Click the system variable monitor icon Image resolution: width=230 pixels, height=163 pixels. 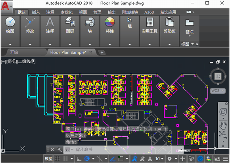[x=209, y=159]
